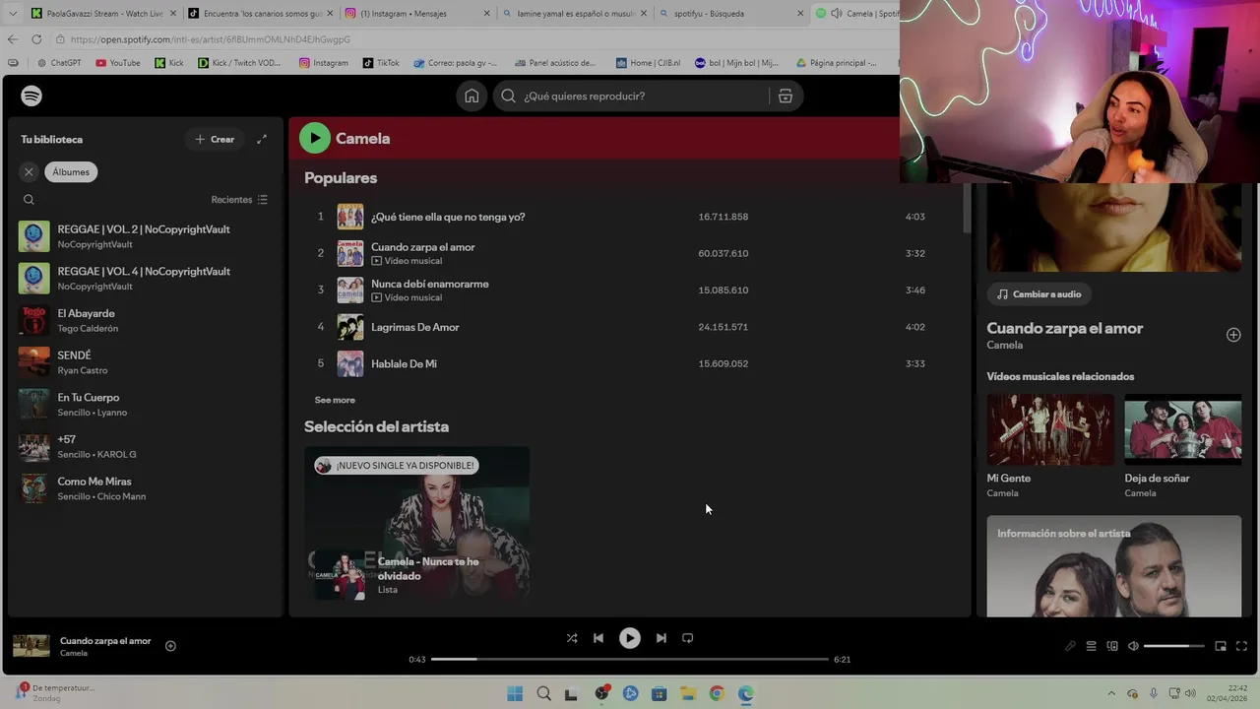The image size is (1260, 709).
Task: Open REGGAE | VOL. 4 album in library
Action: click(146, 279)
